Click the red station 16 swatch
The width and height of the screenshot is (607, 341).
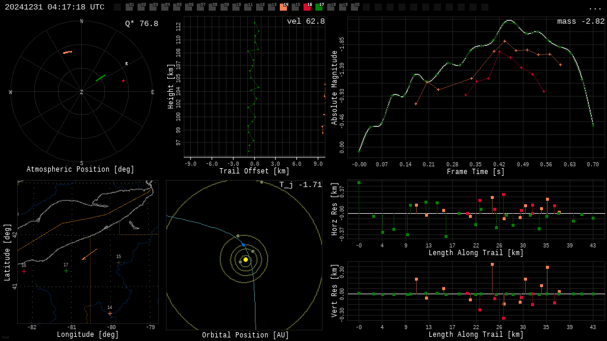pos(307,7)
